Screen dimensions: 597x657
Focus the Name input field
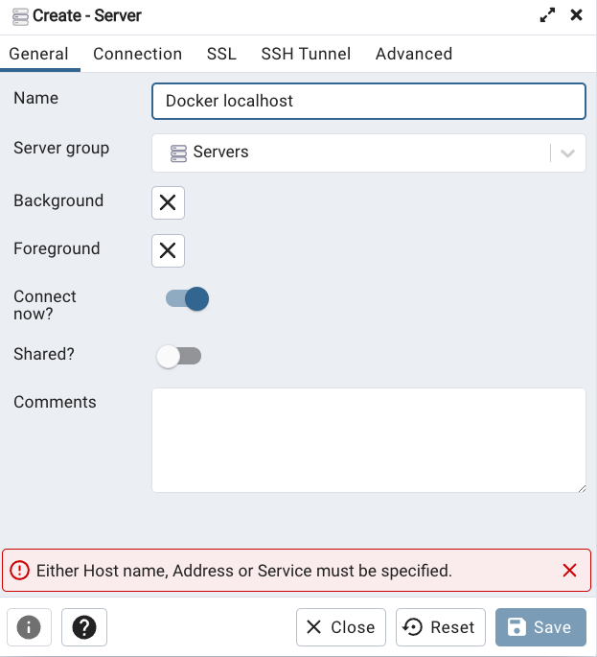coord(368,101)
